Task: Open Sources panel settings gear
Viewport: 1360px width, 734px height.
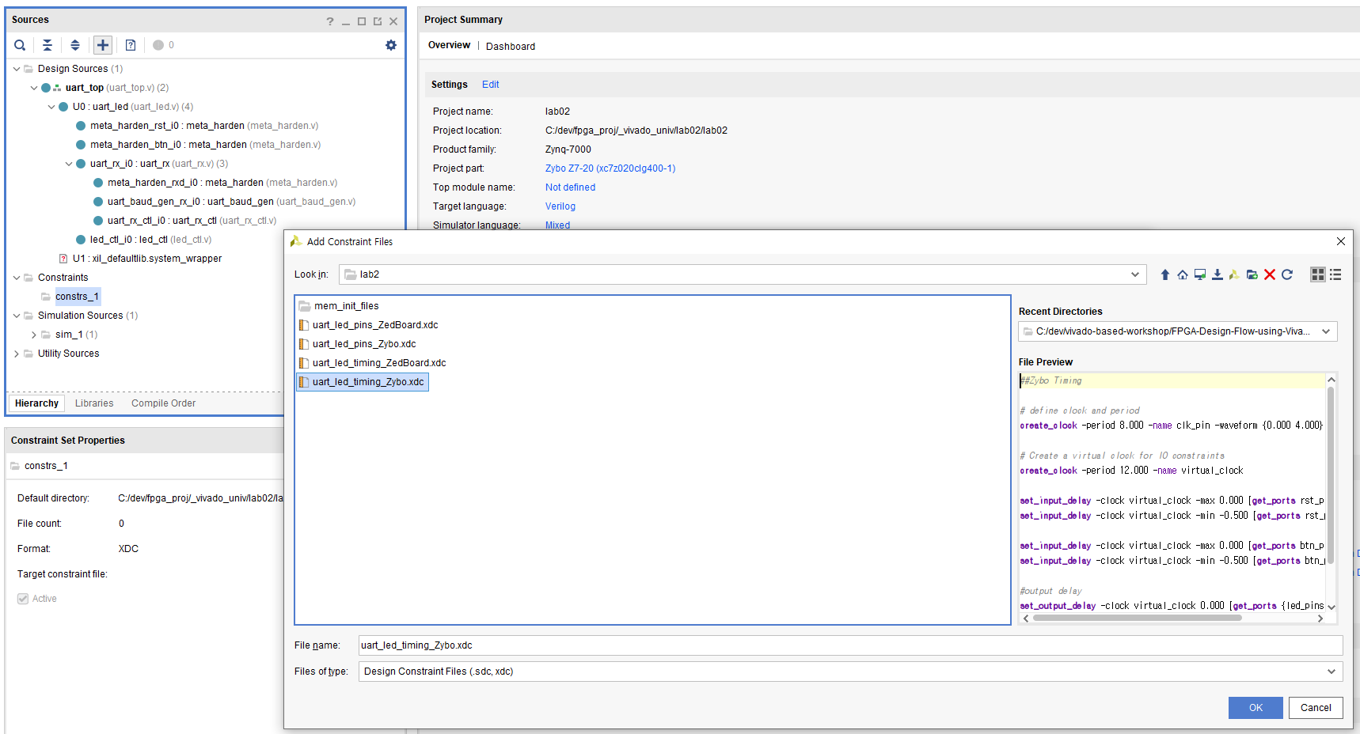Action: point(391,45)
